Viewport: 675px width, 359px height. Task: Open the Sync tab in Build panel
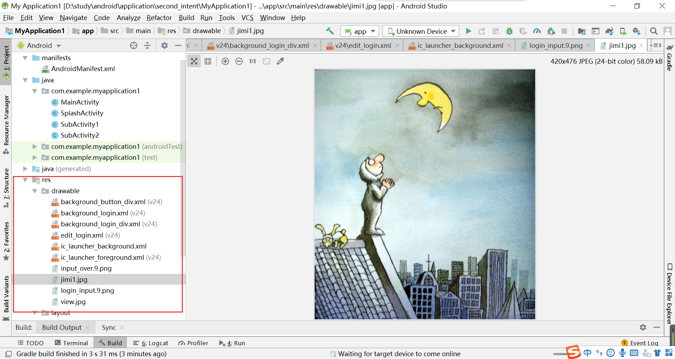pos(109,327)
